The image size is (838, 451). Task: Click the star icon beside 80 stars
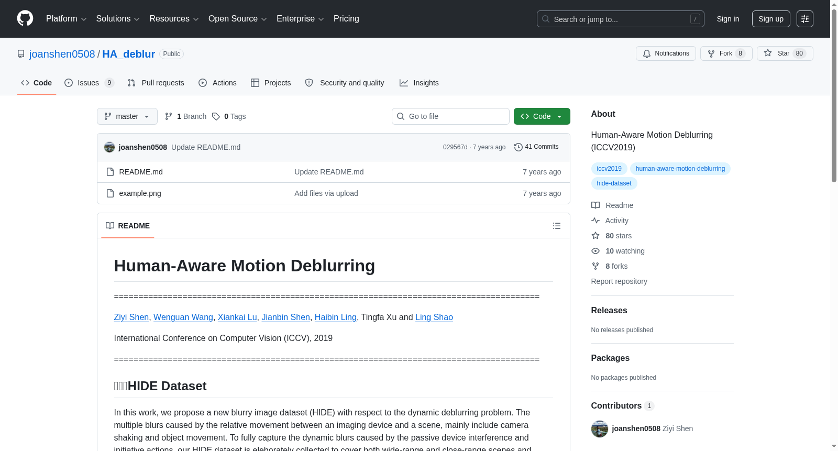tap(596, 236)
